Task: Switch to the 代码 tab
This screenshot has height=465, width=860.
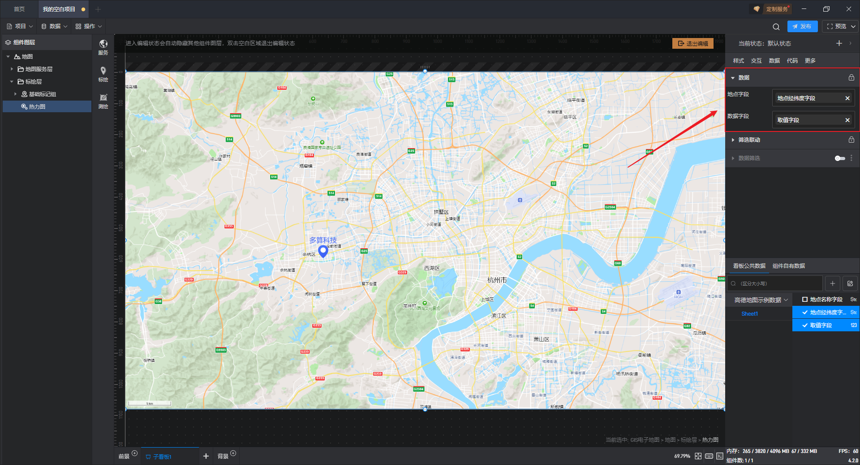Action: click(x=792, y=61)
